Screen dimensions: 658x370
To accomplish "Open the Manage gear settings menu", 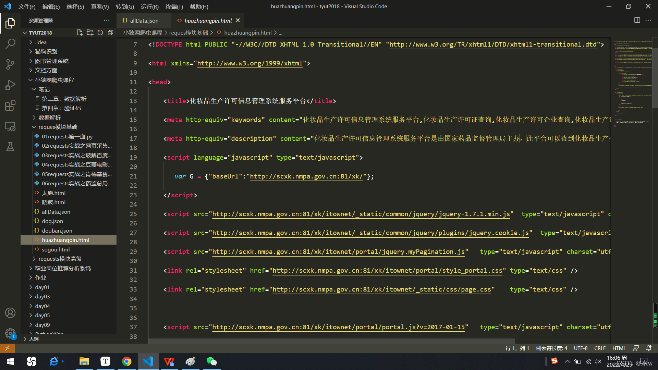I will coord(10,333).
